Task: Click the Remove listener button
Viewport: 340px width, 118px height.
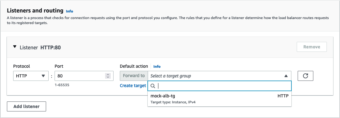Action: pyautogui.click(x=311, y=47)
